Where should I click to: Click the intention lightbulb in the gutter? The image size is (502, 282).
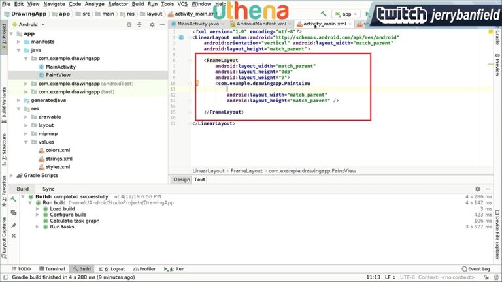197,84
